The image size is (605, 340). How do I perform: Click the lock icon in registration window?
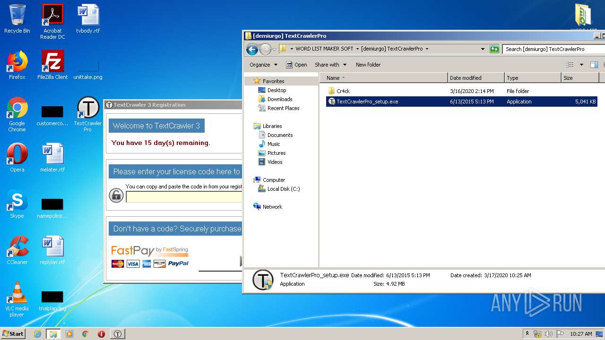point(116,195)
